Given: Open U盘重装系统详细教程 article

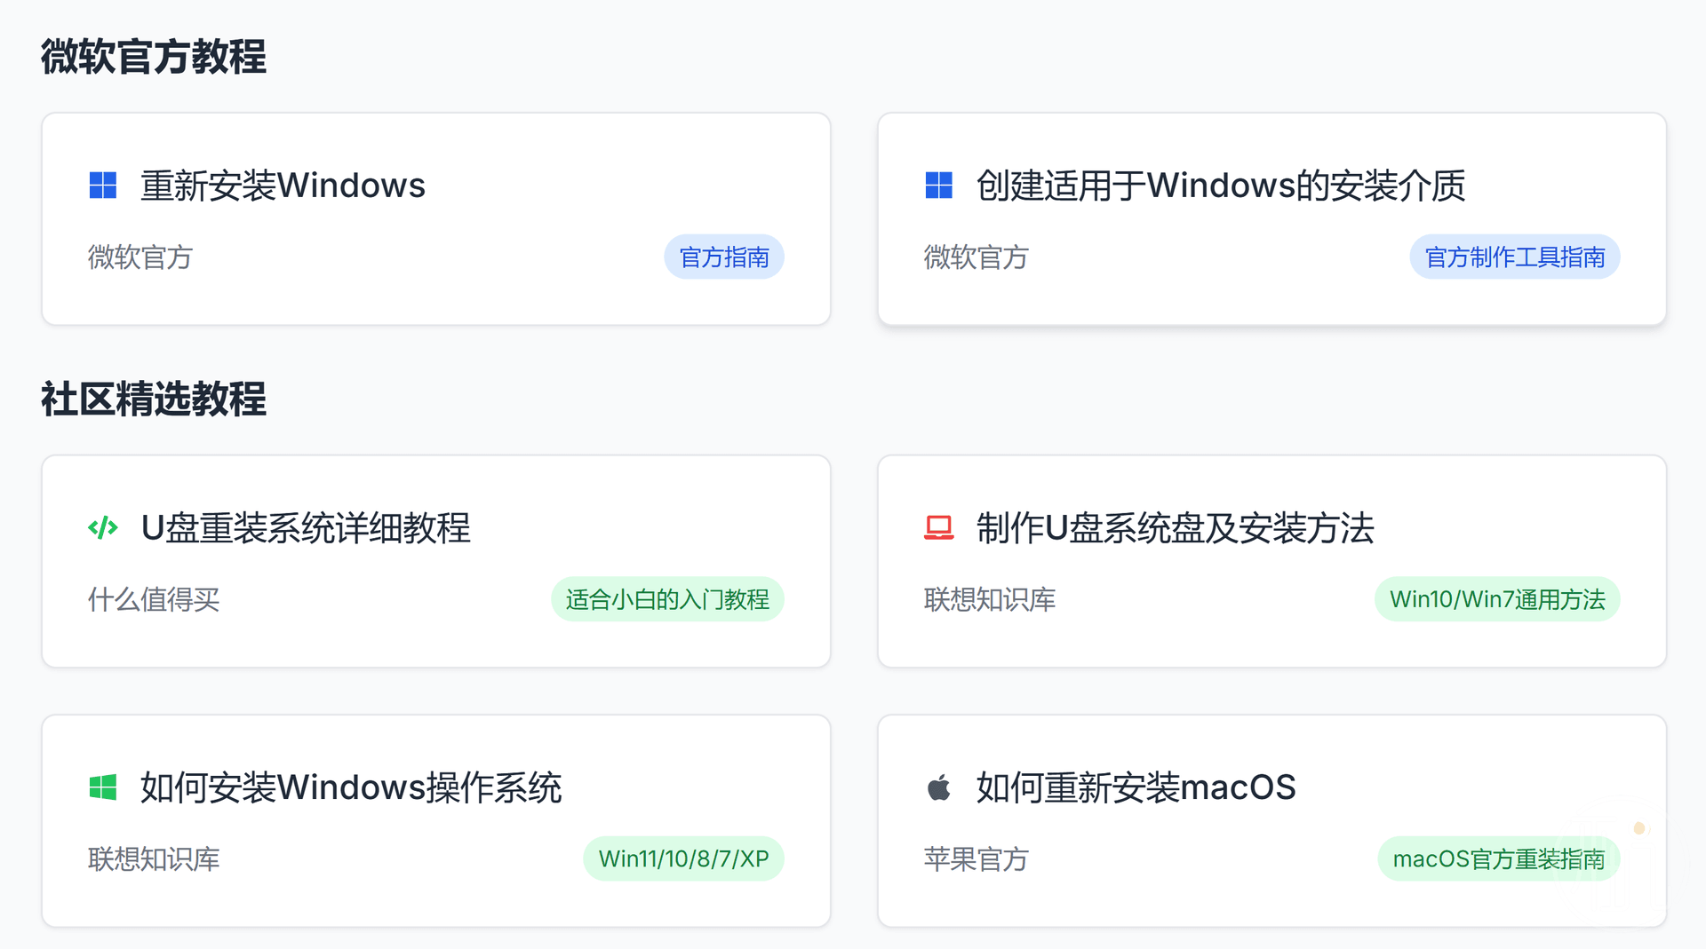Looking at the screenshot, I should pyautogui.click(x=306, y=528).
